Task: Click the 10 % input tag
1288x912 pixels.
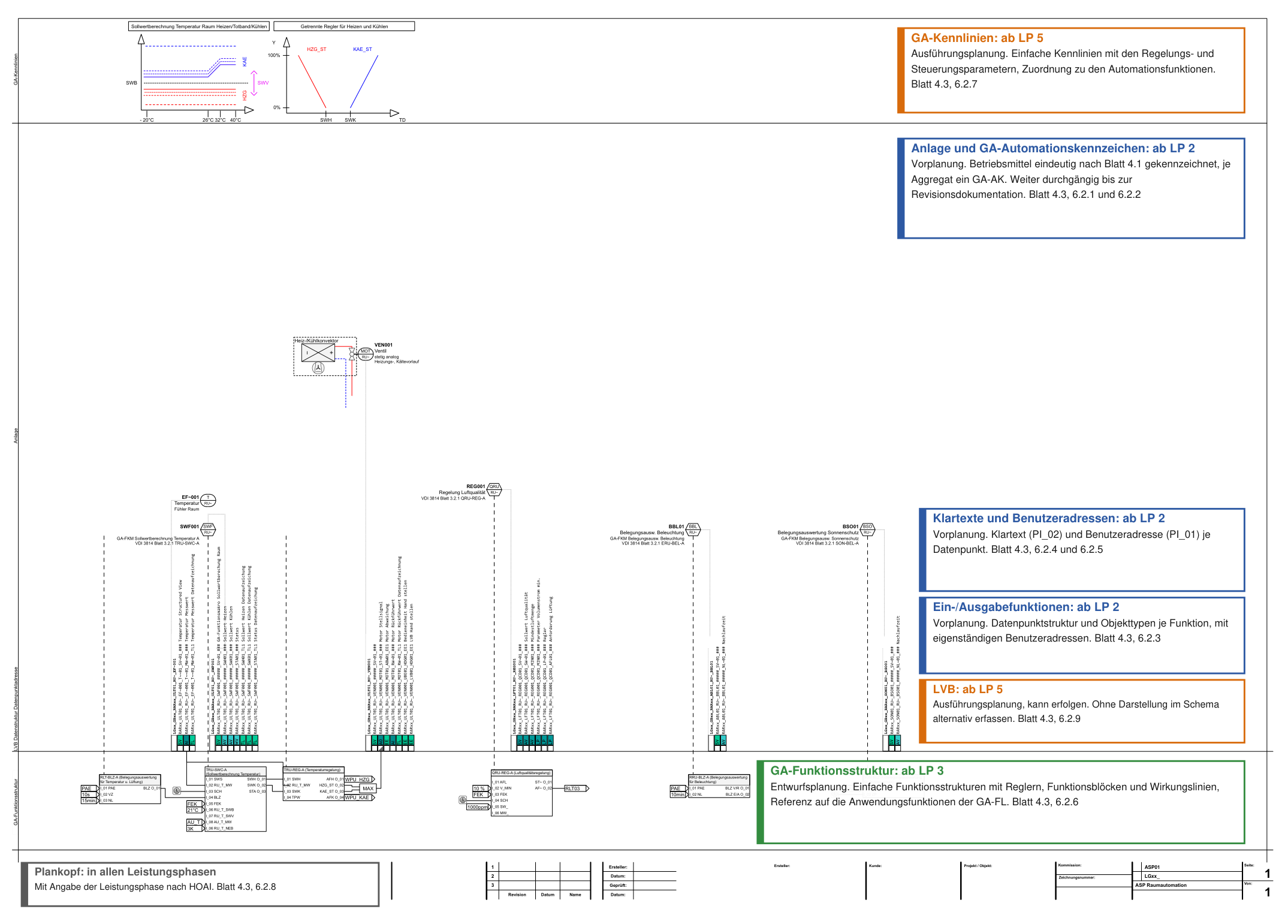Action: 482,788
